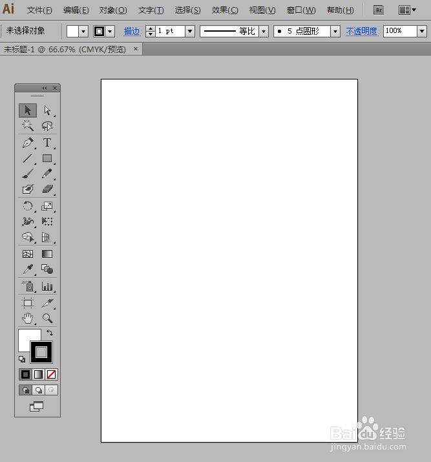The width and height of the screenshot is (431, 462).
Task: Enable Draw Behind mode
Action: click(38, 390)
